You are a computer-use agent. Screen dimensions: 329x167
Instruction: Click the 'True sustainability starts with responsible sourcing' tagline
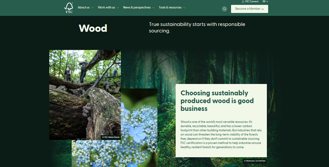click(197, 27)
